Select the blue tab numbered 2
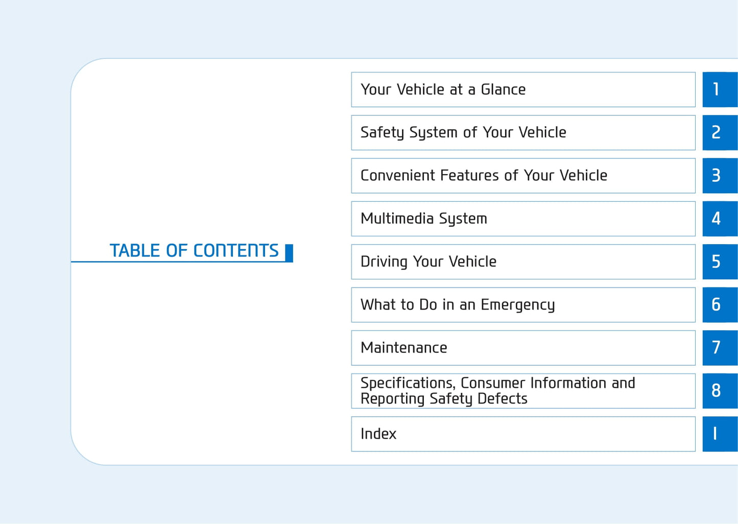Image resolution: width=738 pixels, height=524 pixels. click(x=720, y=133)
